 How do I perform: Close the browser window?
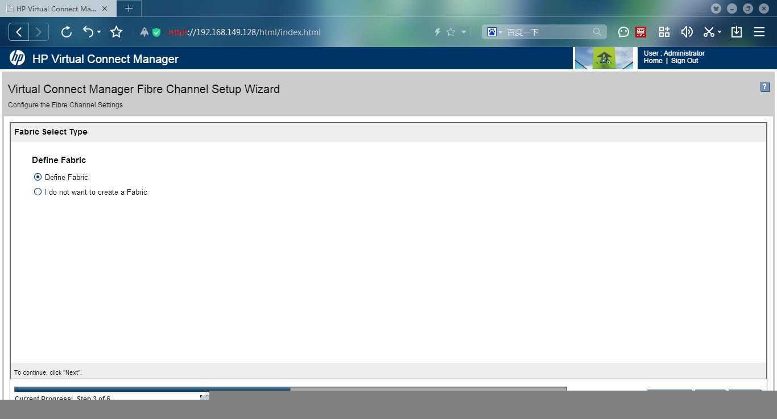[764, 9]
